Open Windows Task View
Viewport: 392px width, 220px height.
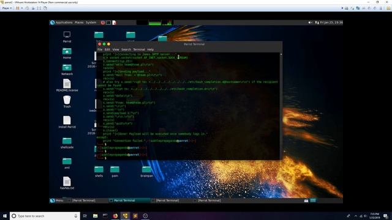point(85,216)
